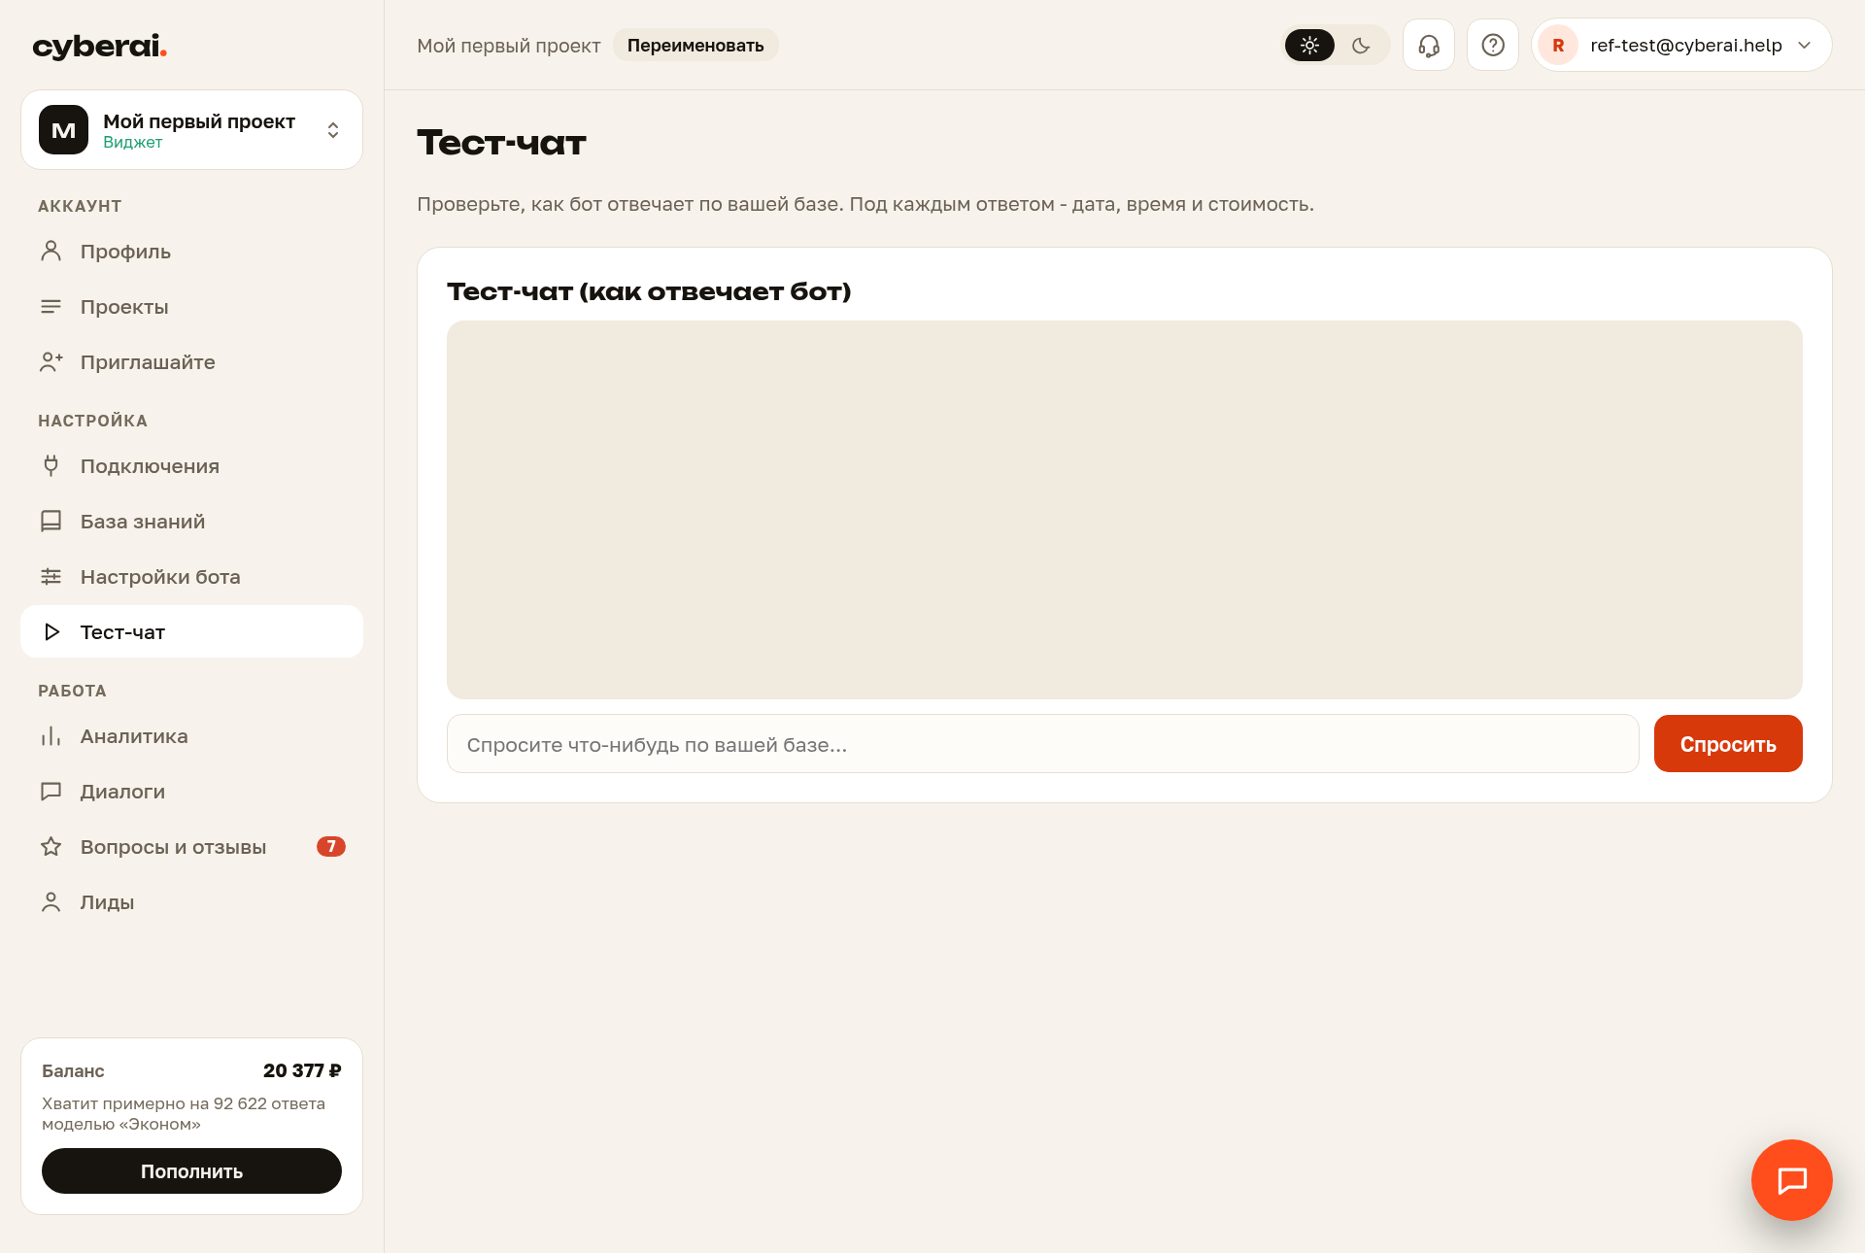This screenshot has width=1865, height=1253.
Task: Click the help question mark icon
Action: (1492, 45)
